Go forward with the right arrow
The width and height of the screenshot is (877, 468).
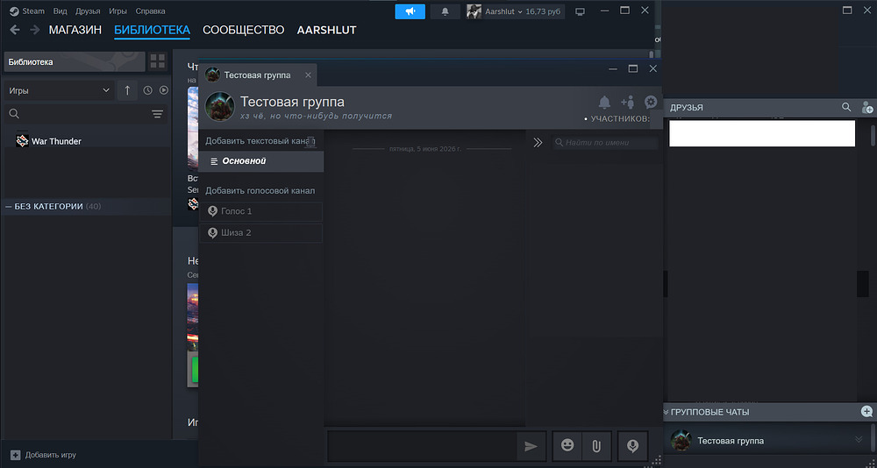click(x=35, y=30)
